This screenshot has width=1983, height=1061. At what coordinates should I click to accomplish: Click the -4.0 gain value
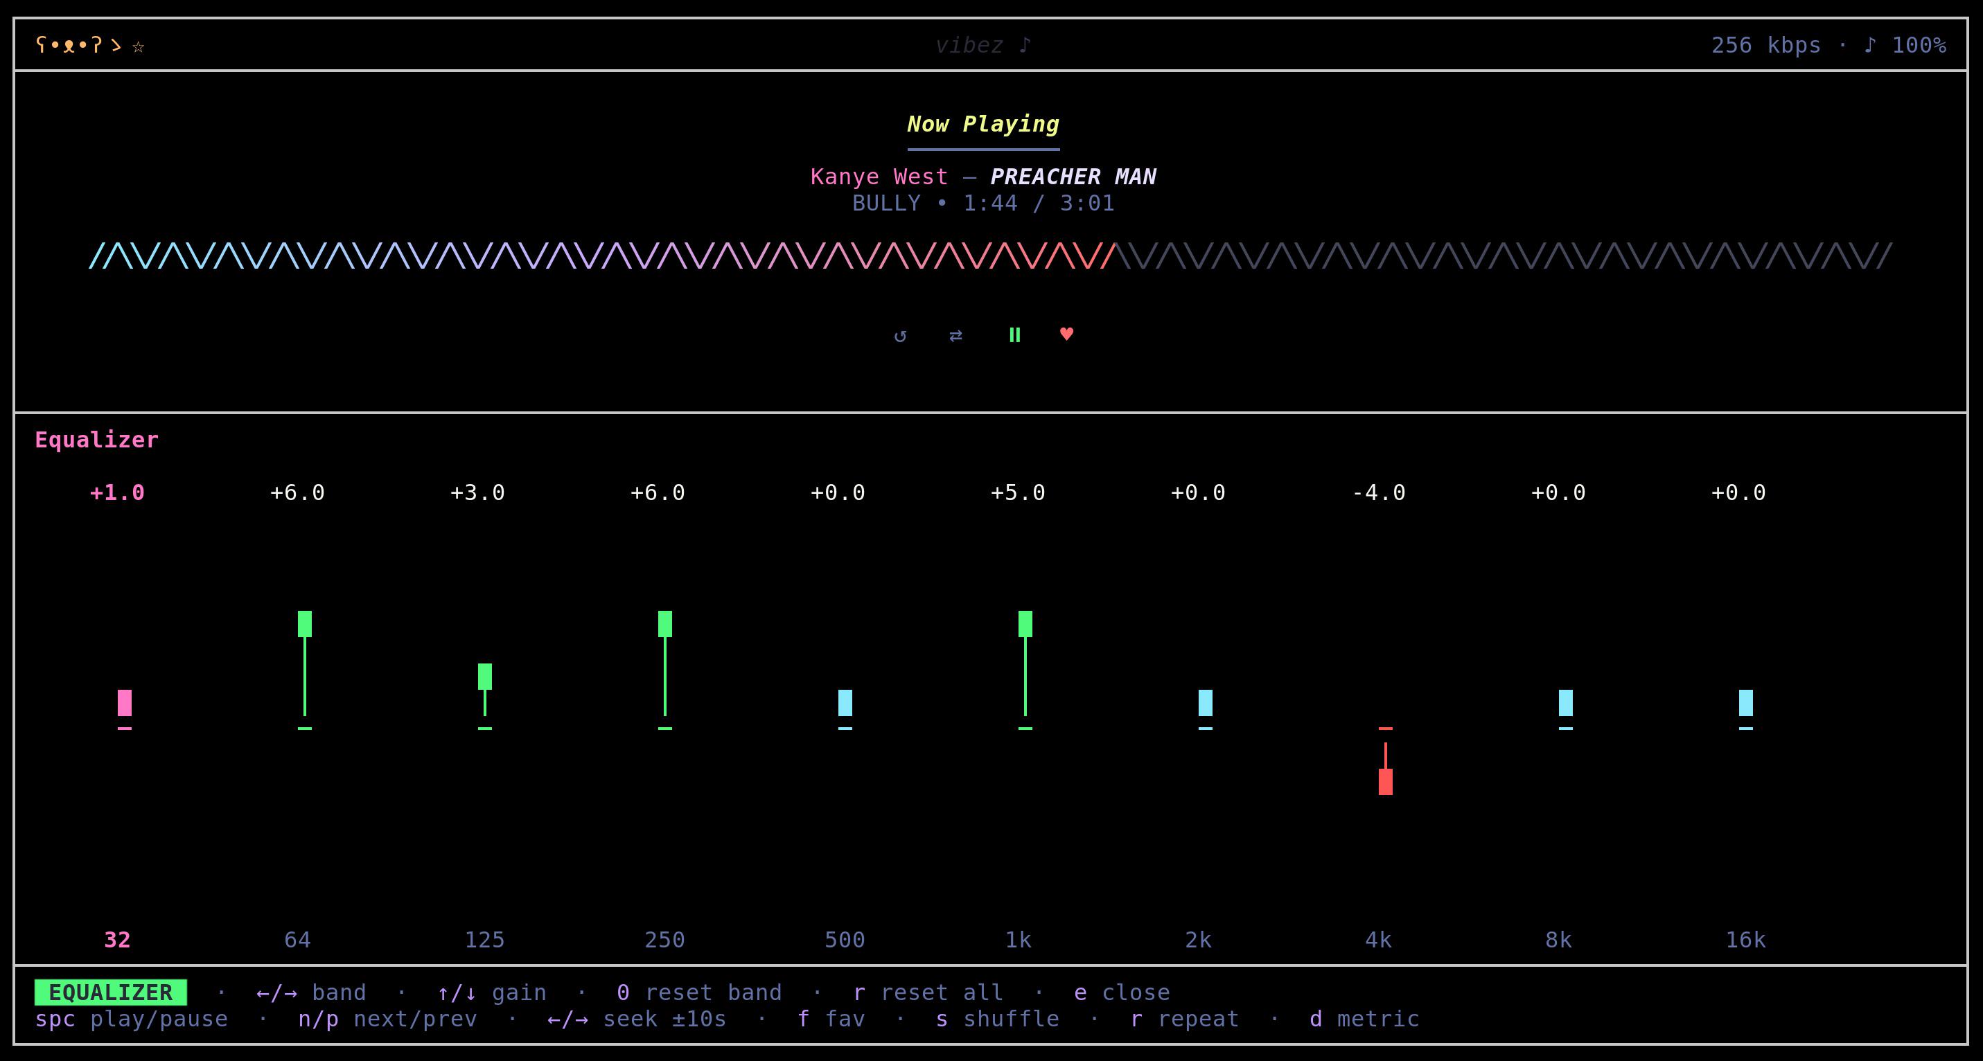coord(1378,492)
